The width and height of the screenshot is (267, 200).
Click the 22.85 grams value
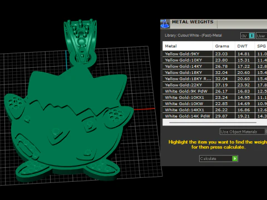pyautogui.click(x=221, y=104)
